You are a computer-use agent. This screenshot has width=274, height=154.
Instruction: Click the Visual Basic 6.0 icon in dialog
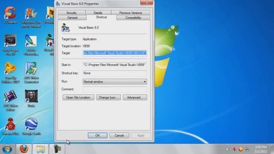(66, 27)
